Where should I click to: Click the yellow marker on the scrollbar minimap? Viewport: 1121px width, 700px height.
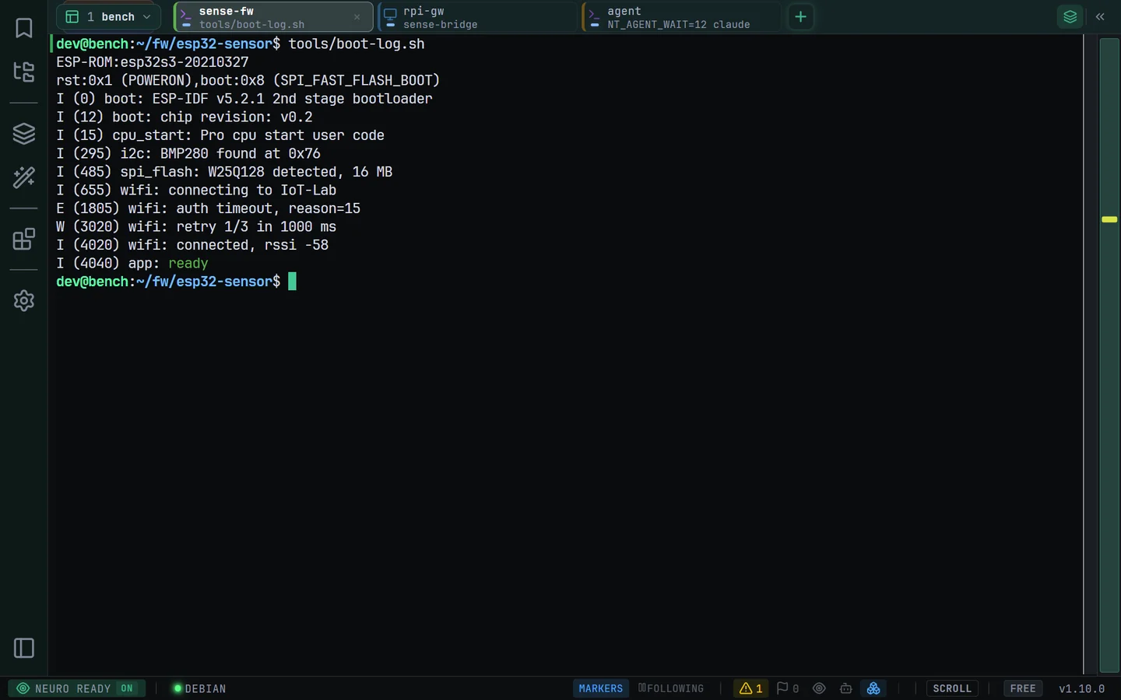(x=1109, y=219)
